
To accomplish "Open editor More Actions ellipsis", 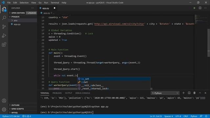I will click(x=205, y=8).
